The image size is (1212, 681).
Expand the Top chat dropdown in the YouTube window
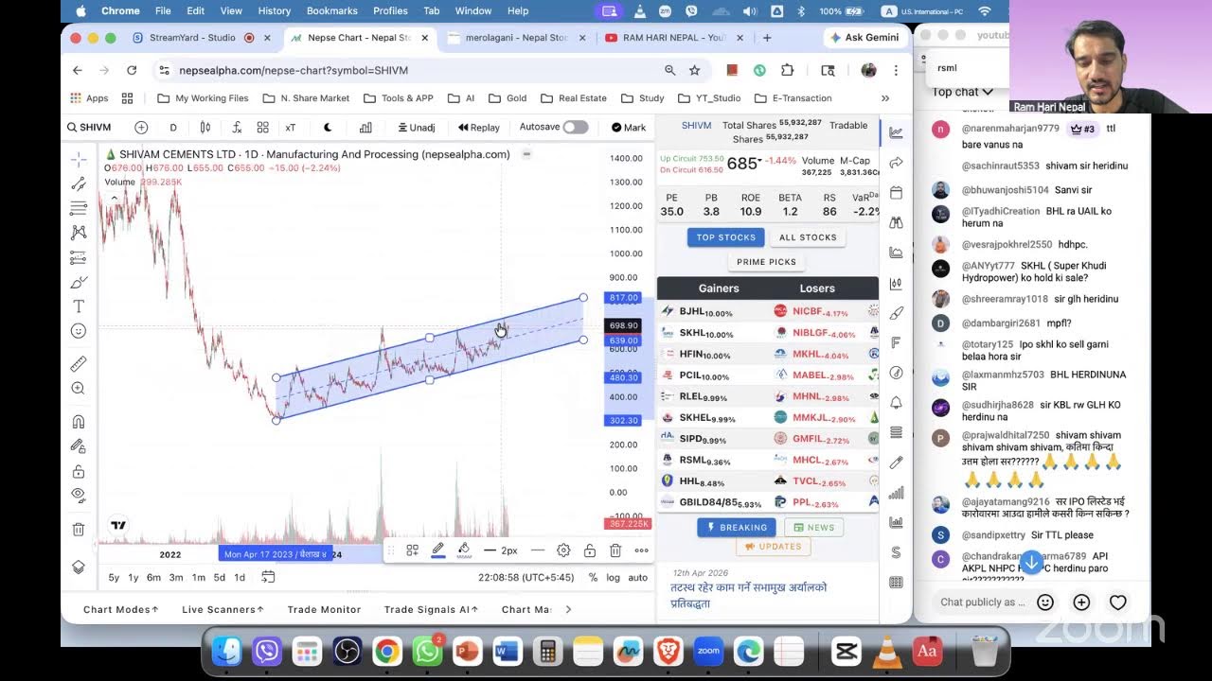coord(962,92)
